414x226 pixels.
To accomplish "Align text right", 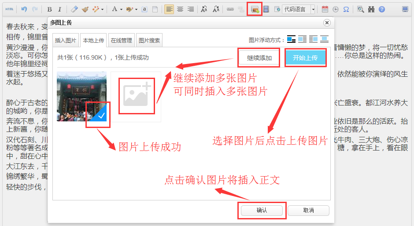I will tap(190, 9).
